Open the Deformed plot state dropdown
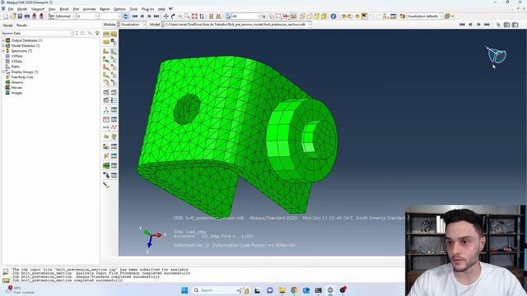Viewport: 527px width, 296px height. pos(73,16)
